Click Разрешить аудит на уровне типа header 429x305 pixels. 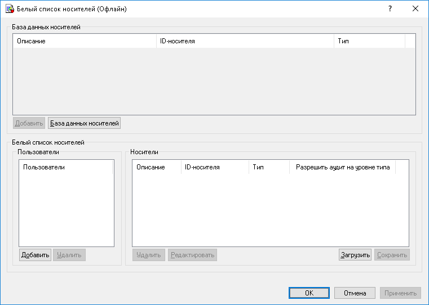[342, 167]
